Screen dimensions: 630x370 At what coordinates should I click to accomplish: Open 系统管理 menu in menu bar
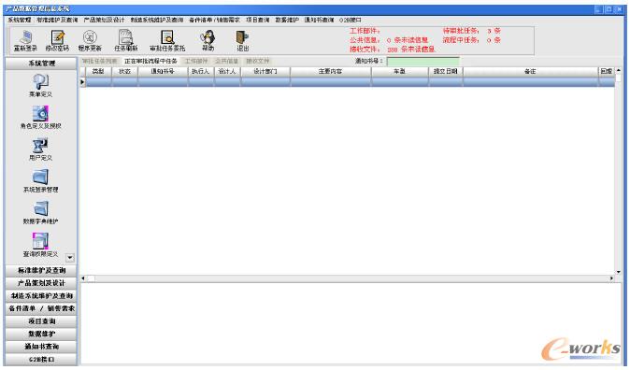pos(20,20)
